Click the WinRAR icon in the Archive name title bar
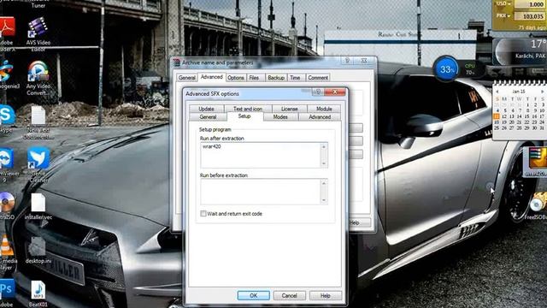The width and height of the screenshot is (547, 308). [177, 62]
